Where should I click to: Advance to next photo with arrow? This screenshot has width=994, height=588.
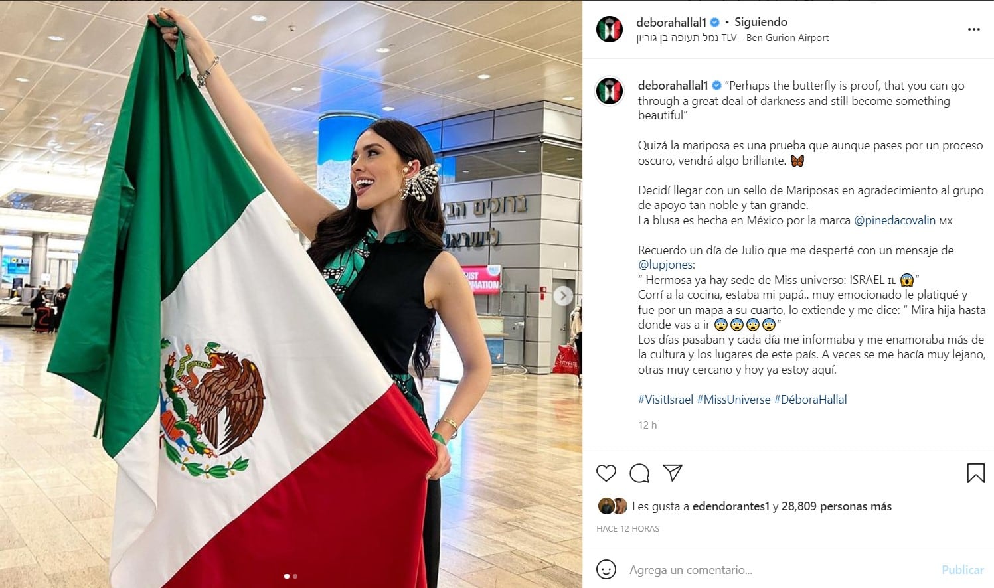[x=563, y=295]
